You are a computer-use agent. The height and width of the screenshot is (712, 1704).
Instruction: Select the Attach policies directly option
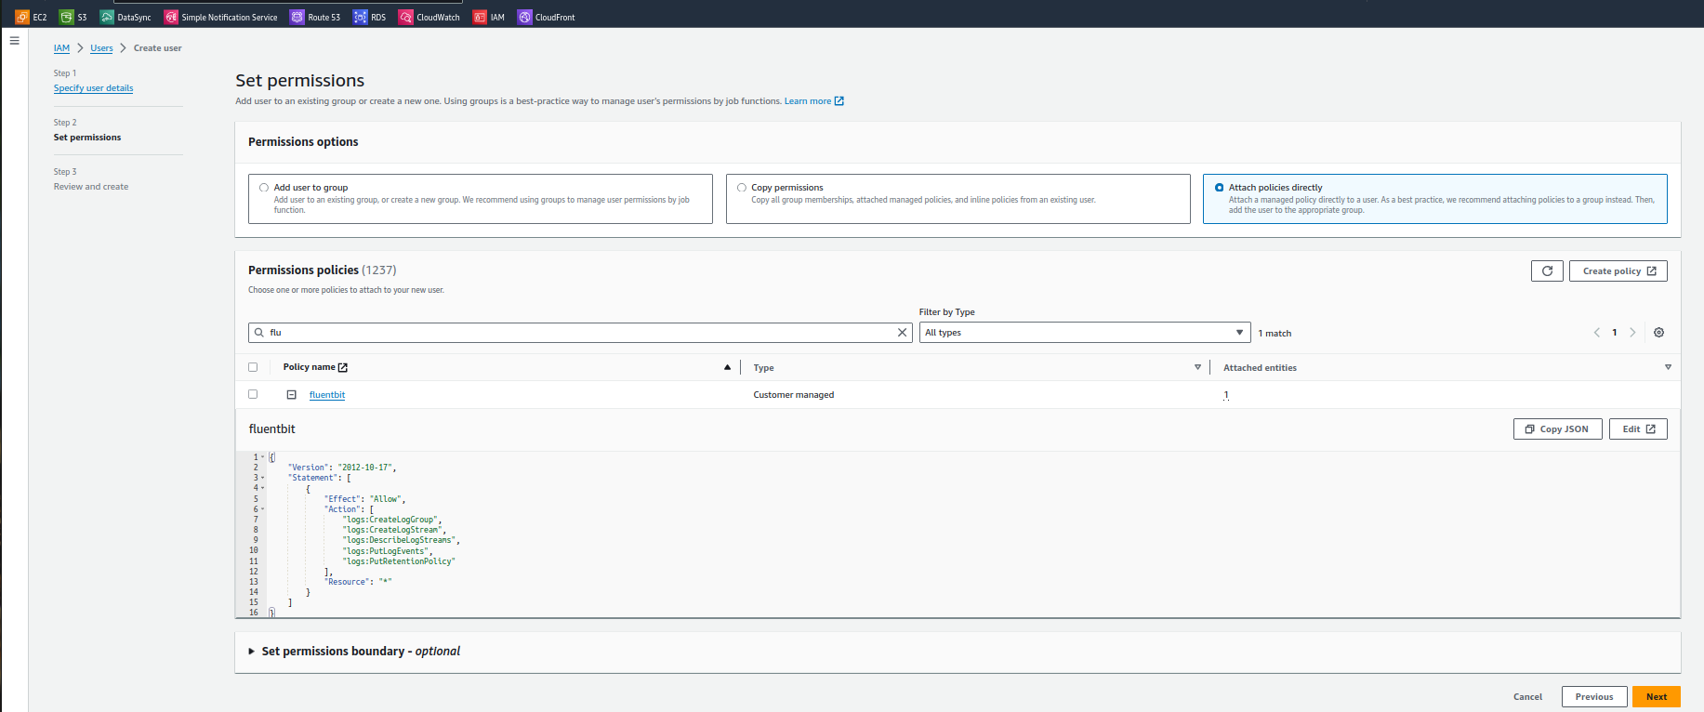click(1220, 187)
